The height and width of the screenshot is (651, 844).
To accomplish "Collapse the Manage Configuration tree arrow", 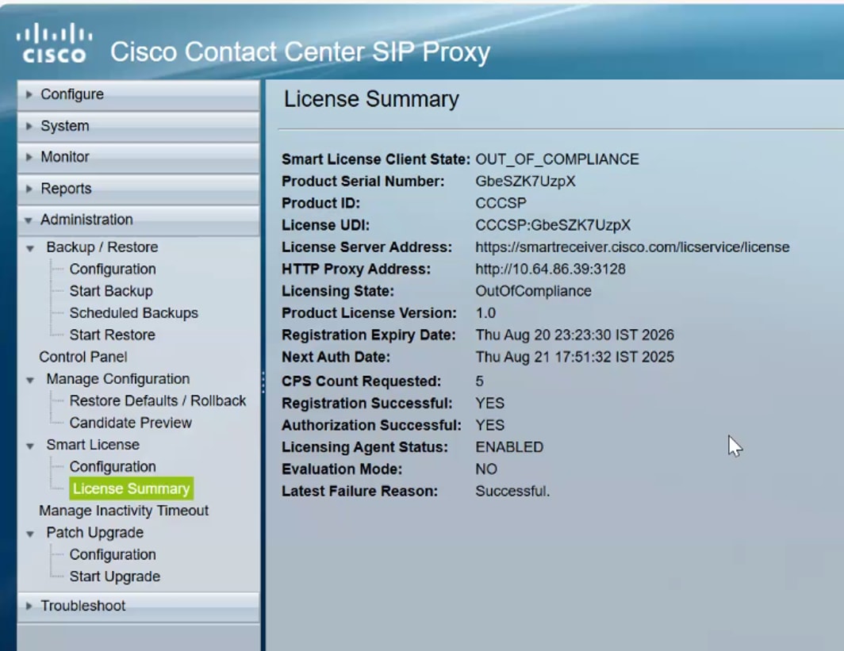I will click(30, 380).
